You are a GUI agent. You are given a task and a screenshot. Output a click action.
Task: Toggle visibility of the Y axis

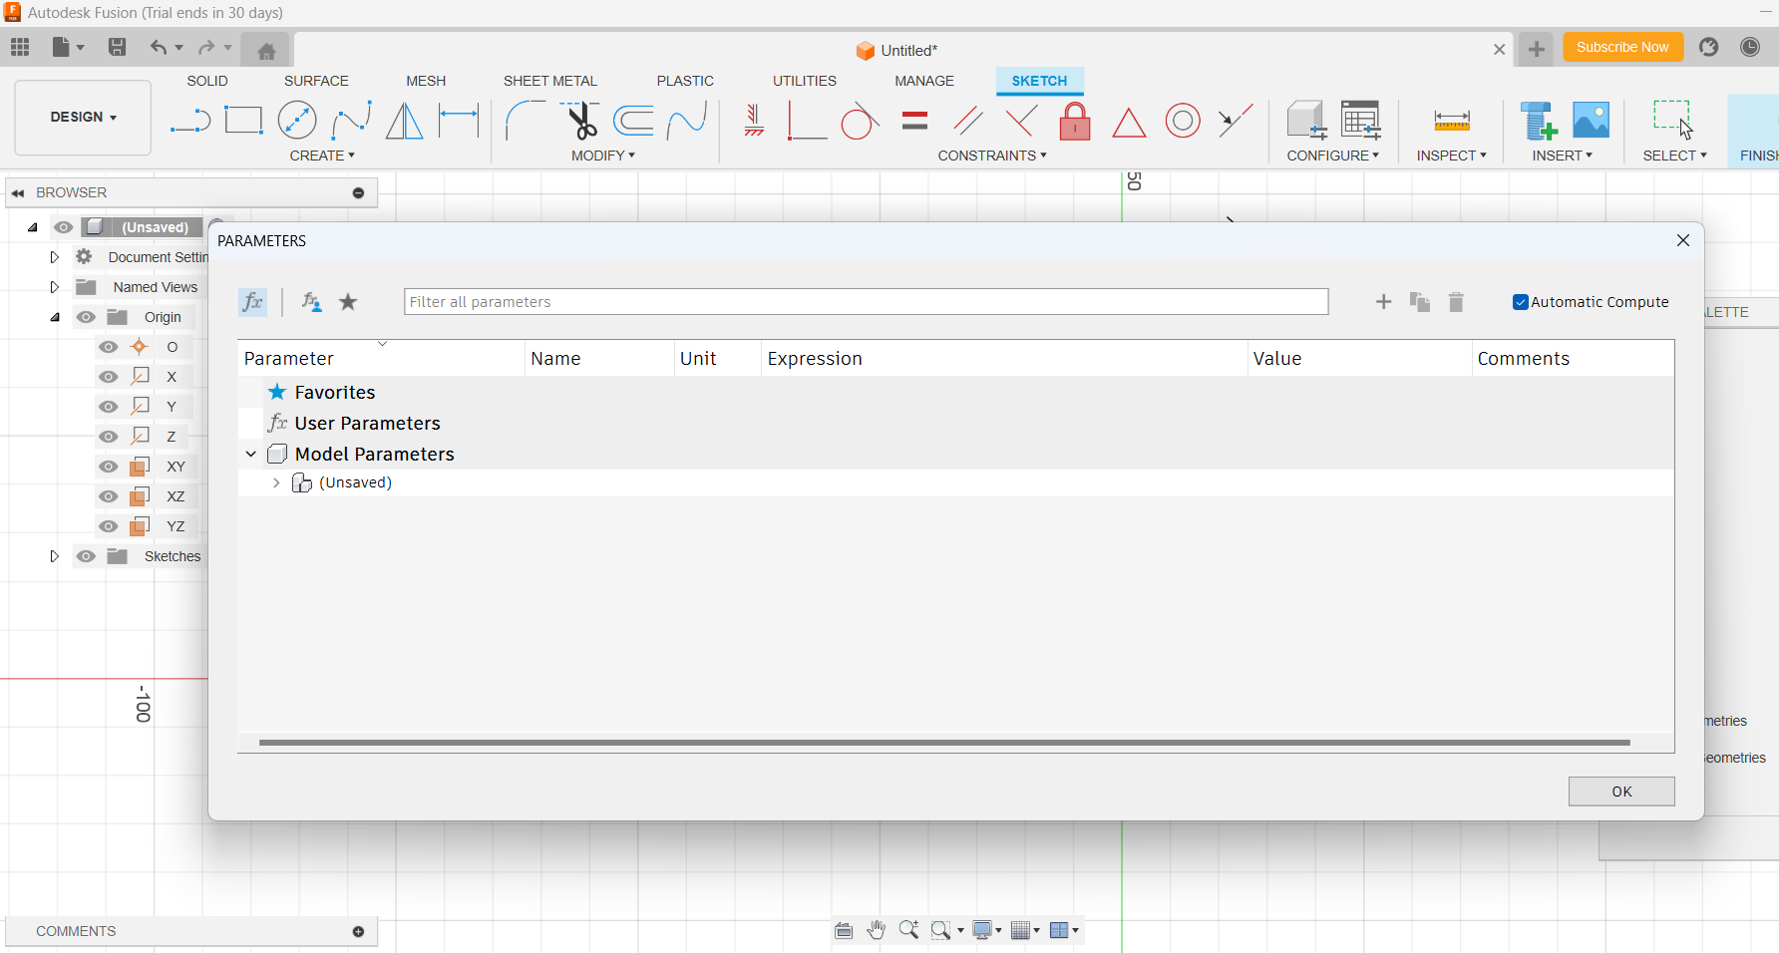pos(109,407)
